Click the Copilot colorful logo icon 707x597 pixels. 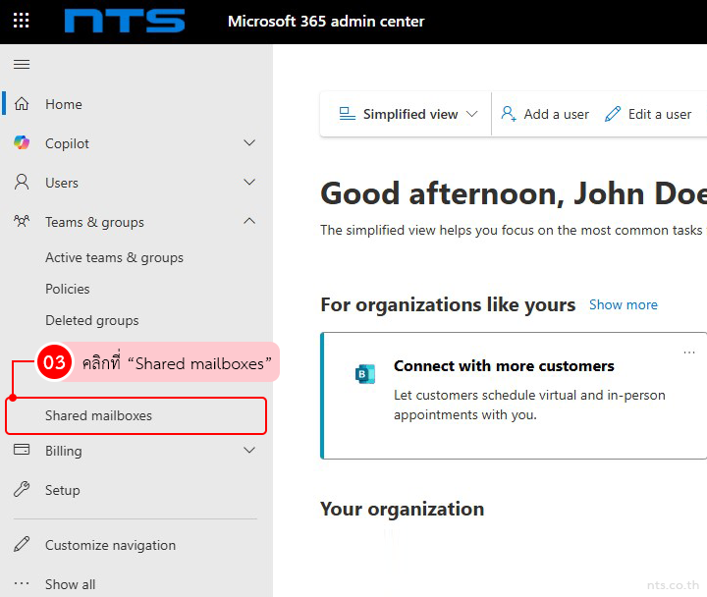pos(22,143)
